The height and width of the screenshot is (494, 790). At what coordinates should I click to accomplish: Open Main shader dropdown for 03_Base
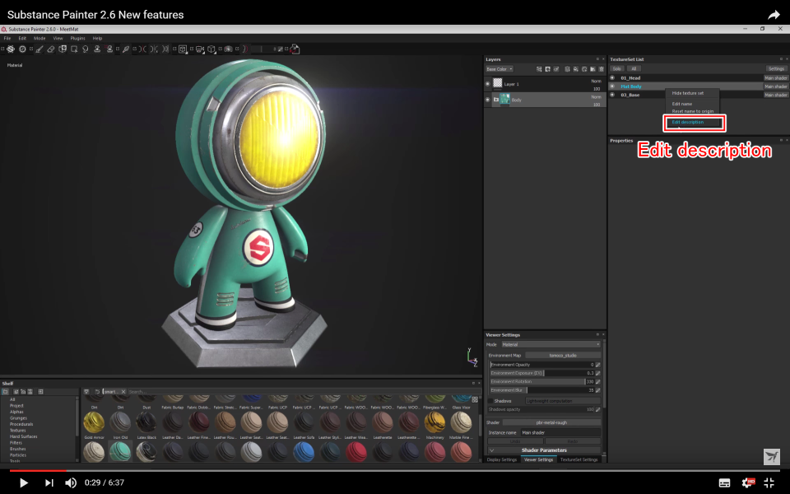[775, 95]
